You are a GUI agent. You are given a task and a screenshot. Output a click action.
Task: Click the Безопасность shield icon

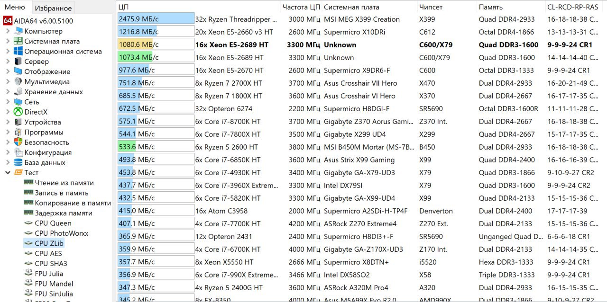pos(18,142)
